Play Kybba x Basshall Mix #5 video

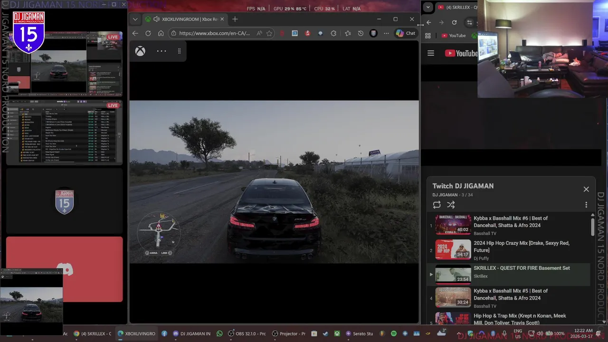pos(509,299)
